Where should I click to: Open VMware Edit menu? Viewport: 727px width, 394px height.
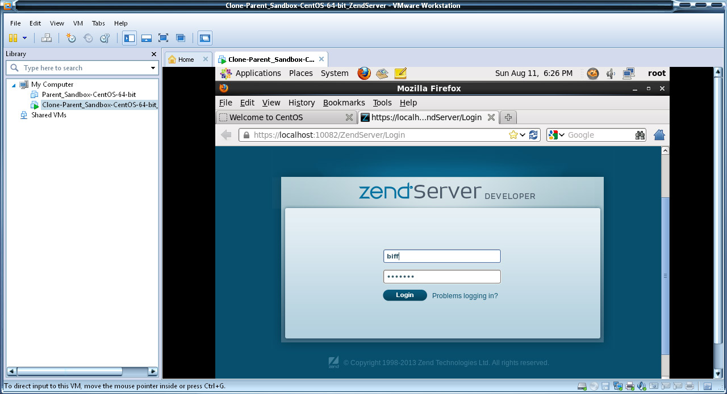[35, 23]
